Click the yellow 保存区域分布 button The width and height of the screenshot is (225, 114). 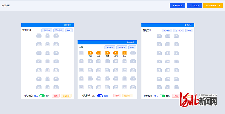pyautogui.click(x=213, y=5)
